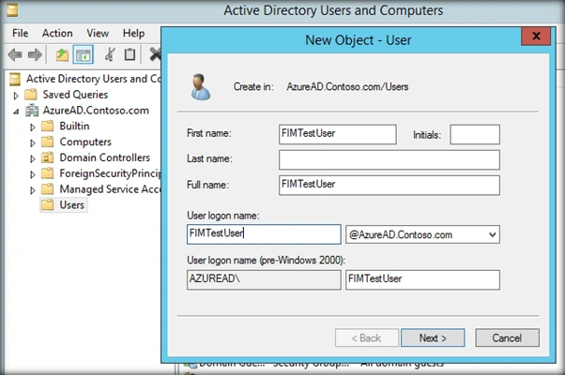
Task: Open the UPN suffix dropdown @AzureAD.Contoso.com
Action: 422,234
